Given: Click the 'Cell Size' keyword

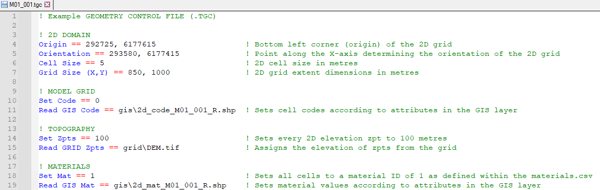Looking at the screenshot, I should 59,63.
